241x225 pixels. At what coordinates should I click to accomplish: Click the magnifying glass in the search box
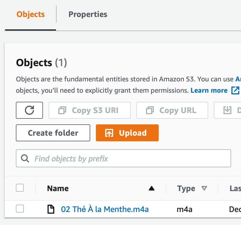click(25, 158)
